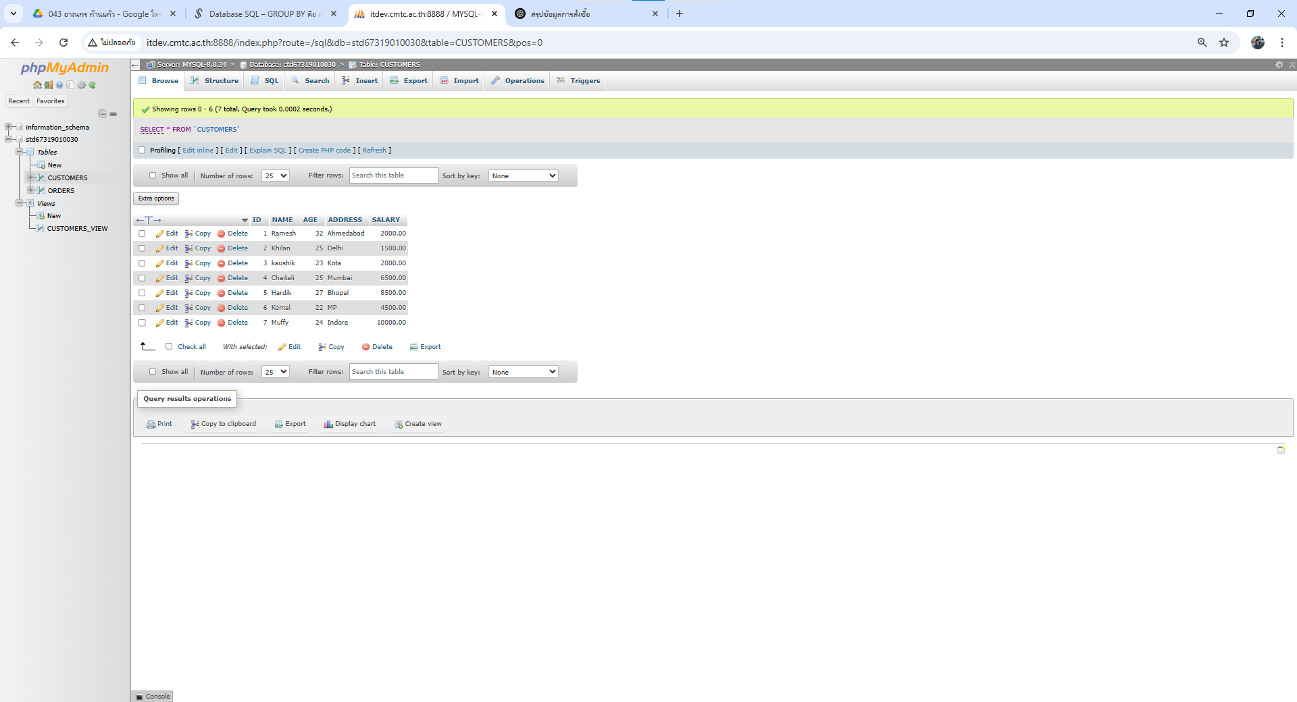This screenshot has height=702, width=1297.
Task: Enable the Profiling checkbox
Action: (142, 151)
